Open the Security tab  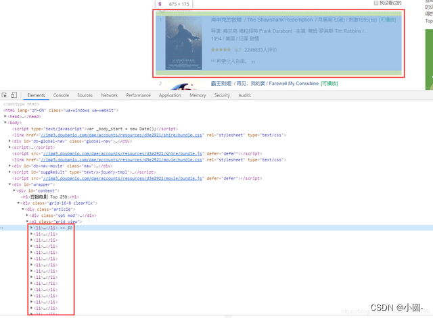click(x=222, y=95)
